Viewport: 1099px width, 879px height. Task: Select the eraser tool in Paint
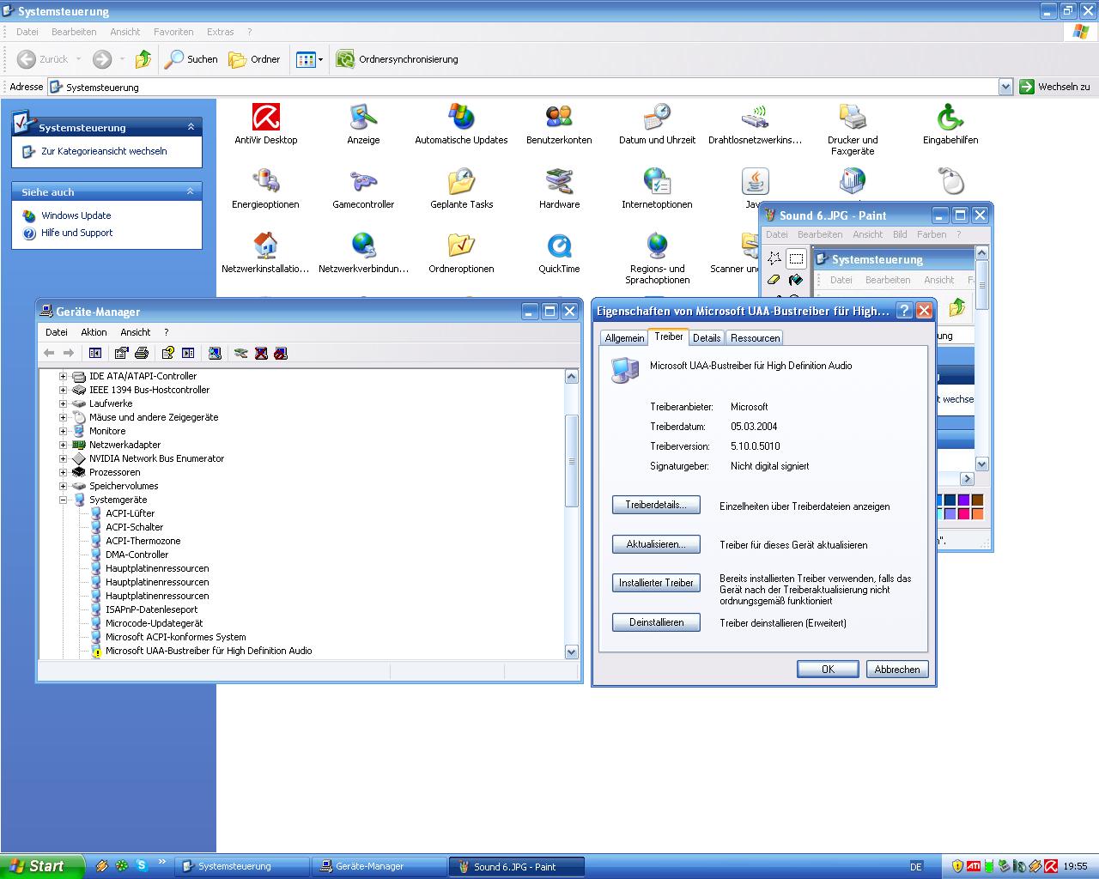[x=774, y=280]
